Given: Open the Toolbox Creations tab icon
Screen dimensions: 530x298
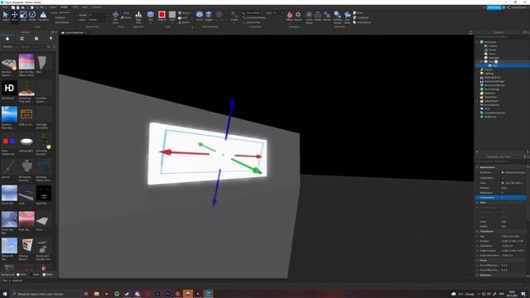Looking at the screenshot, I should (x=51, y=39).
